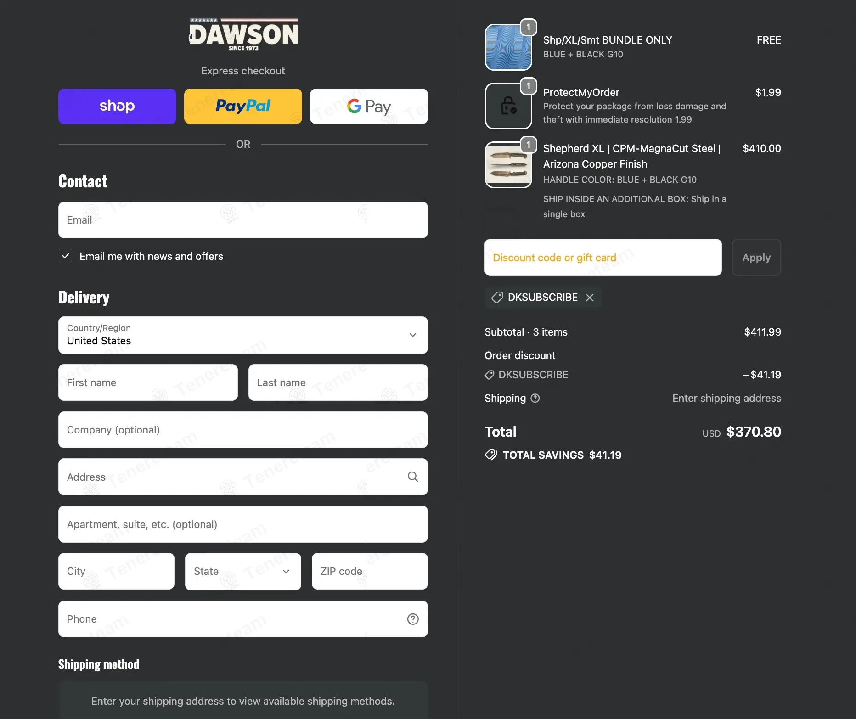Click 'Enter shipping address' text
Screen dimensions: 856x719
coord(726,398)
